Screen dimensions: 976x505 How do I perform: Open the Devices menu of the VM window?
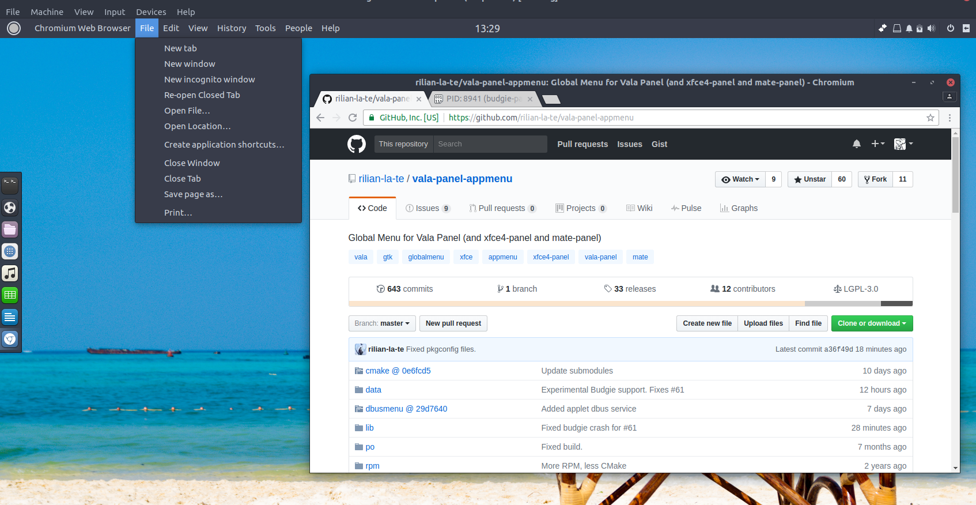click(151, 12)
